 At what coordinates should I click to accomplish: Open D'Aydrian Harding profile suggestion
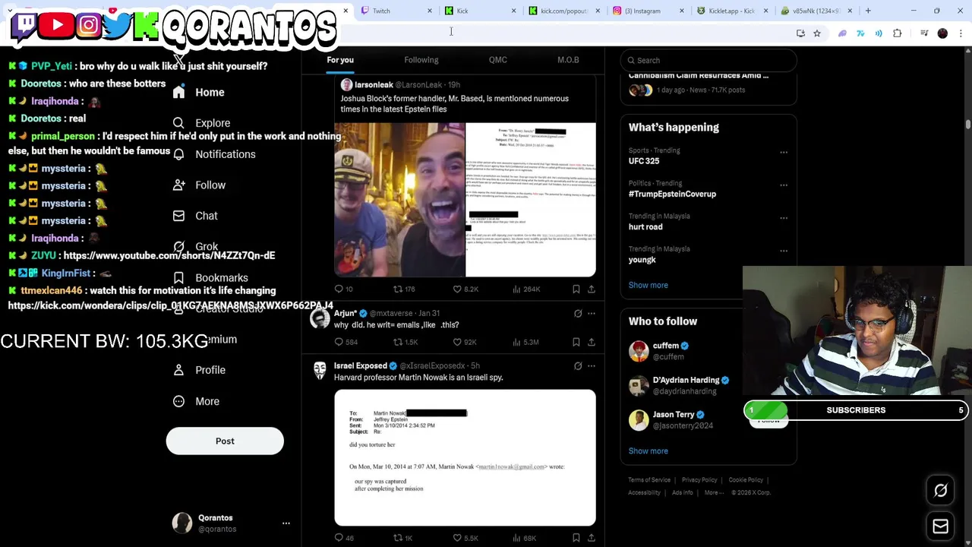(x=678, y=385)
